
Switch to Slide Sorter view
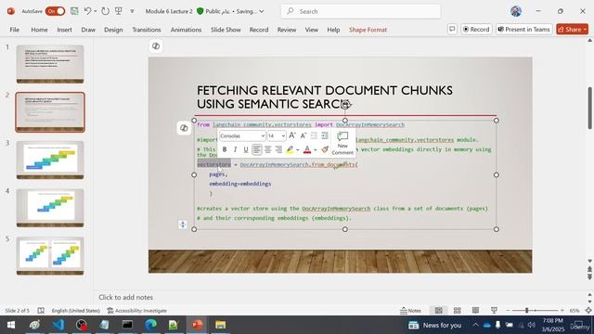click(x=458, y=311)
